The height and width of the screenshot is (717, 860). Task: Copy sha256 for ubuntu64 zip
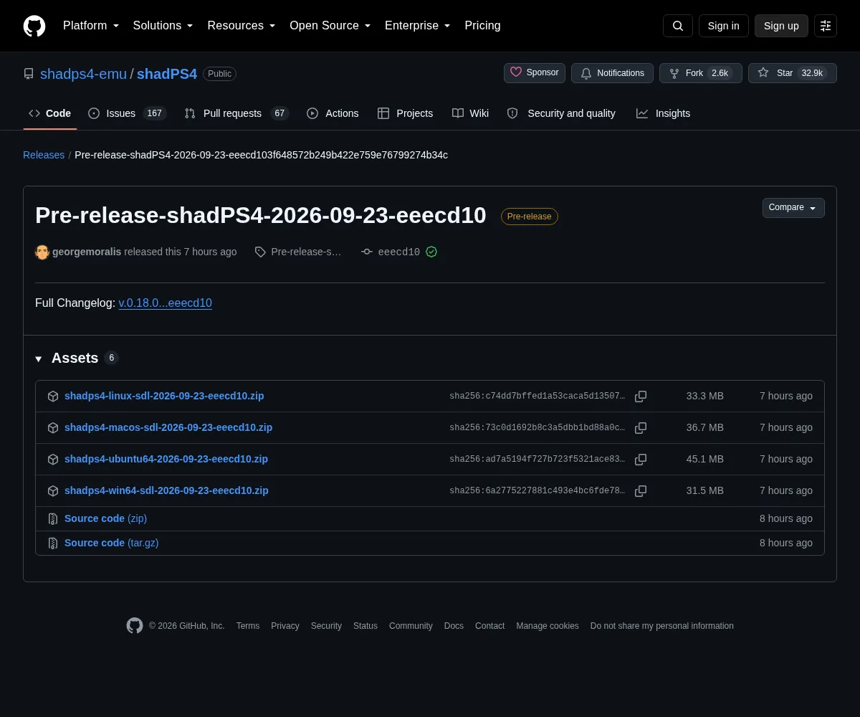point(641,460)
